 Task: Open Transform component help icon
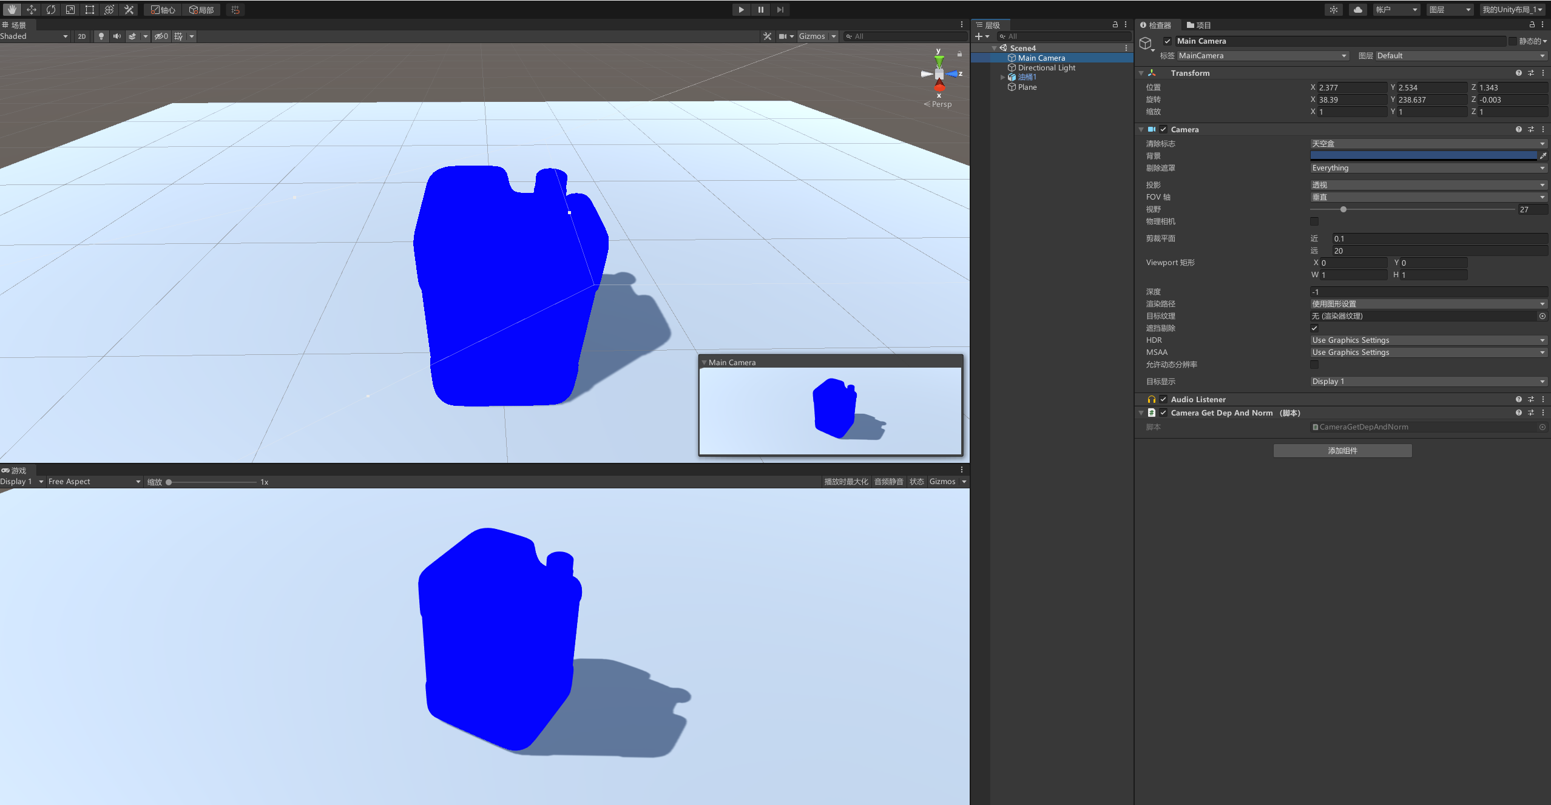pos(1518,73)
